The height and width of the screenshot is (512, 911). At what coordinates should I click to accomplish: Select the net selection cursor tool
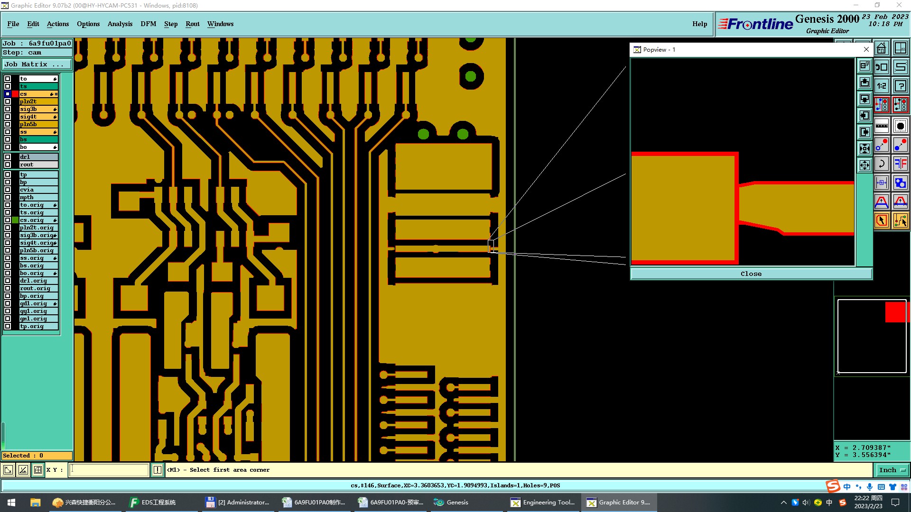point(900,220)
